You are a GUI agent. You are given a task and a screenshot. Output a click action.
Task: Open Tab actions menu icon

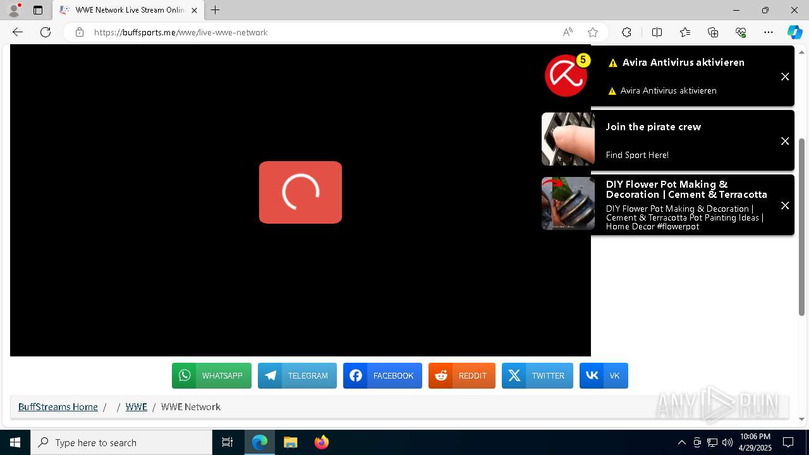tap(38, 10)
